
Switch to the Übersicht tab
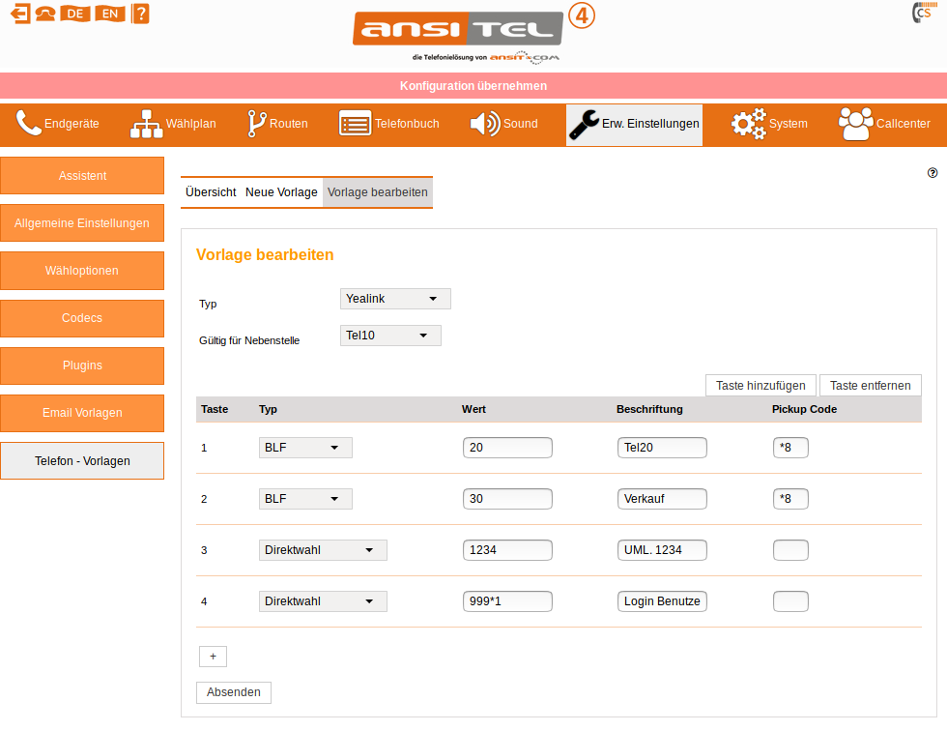click(211, 192)
